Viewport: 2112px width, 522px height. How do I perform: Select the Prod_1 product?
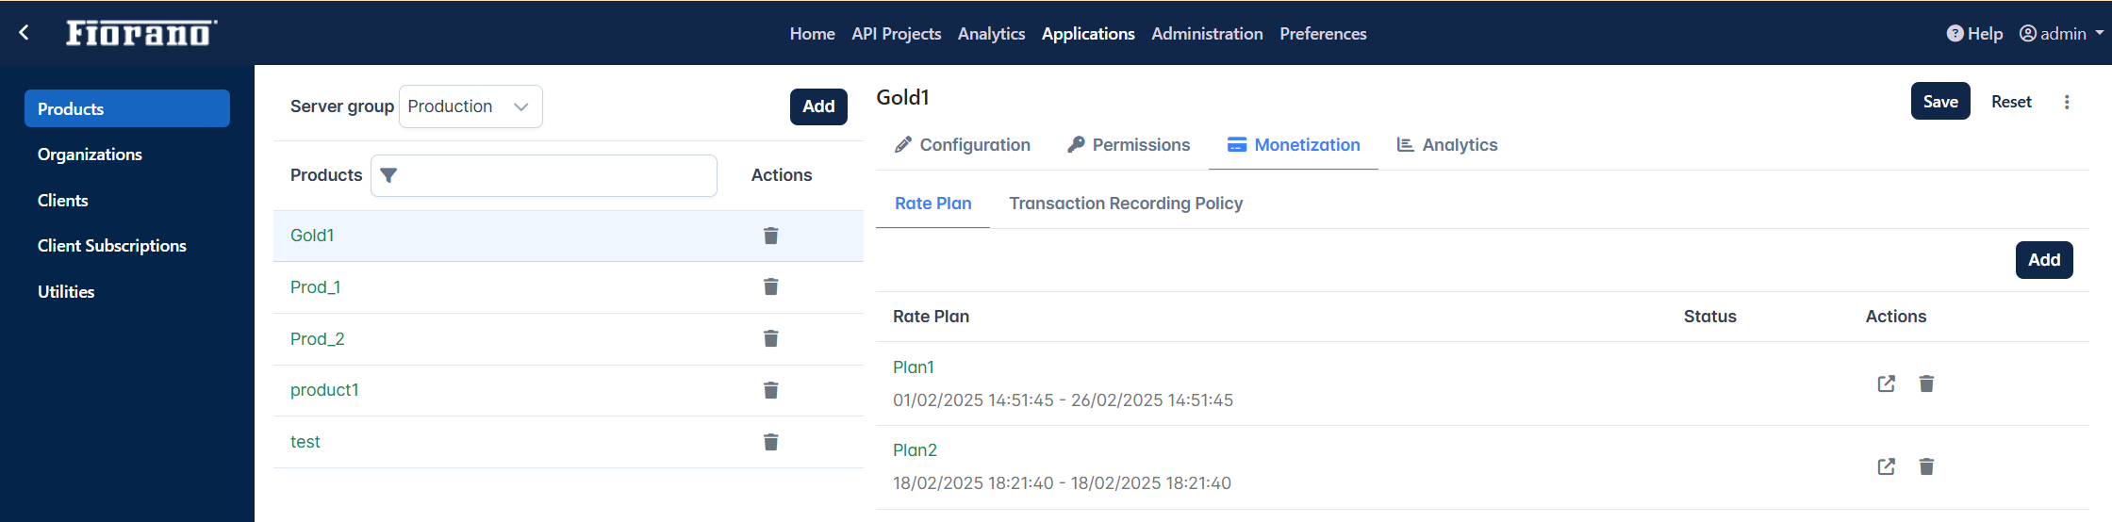pos(315,287)
